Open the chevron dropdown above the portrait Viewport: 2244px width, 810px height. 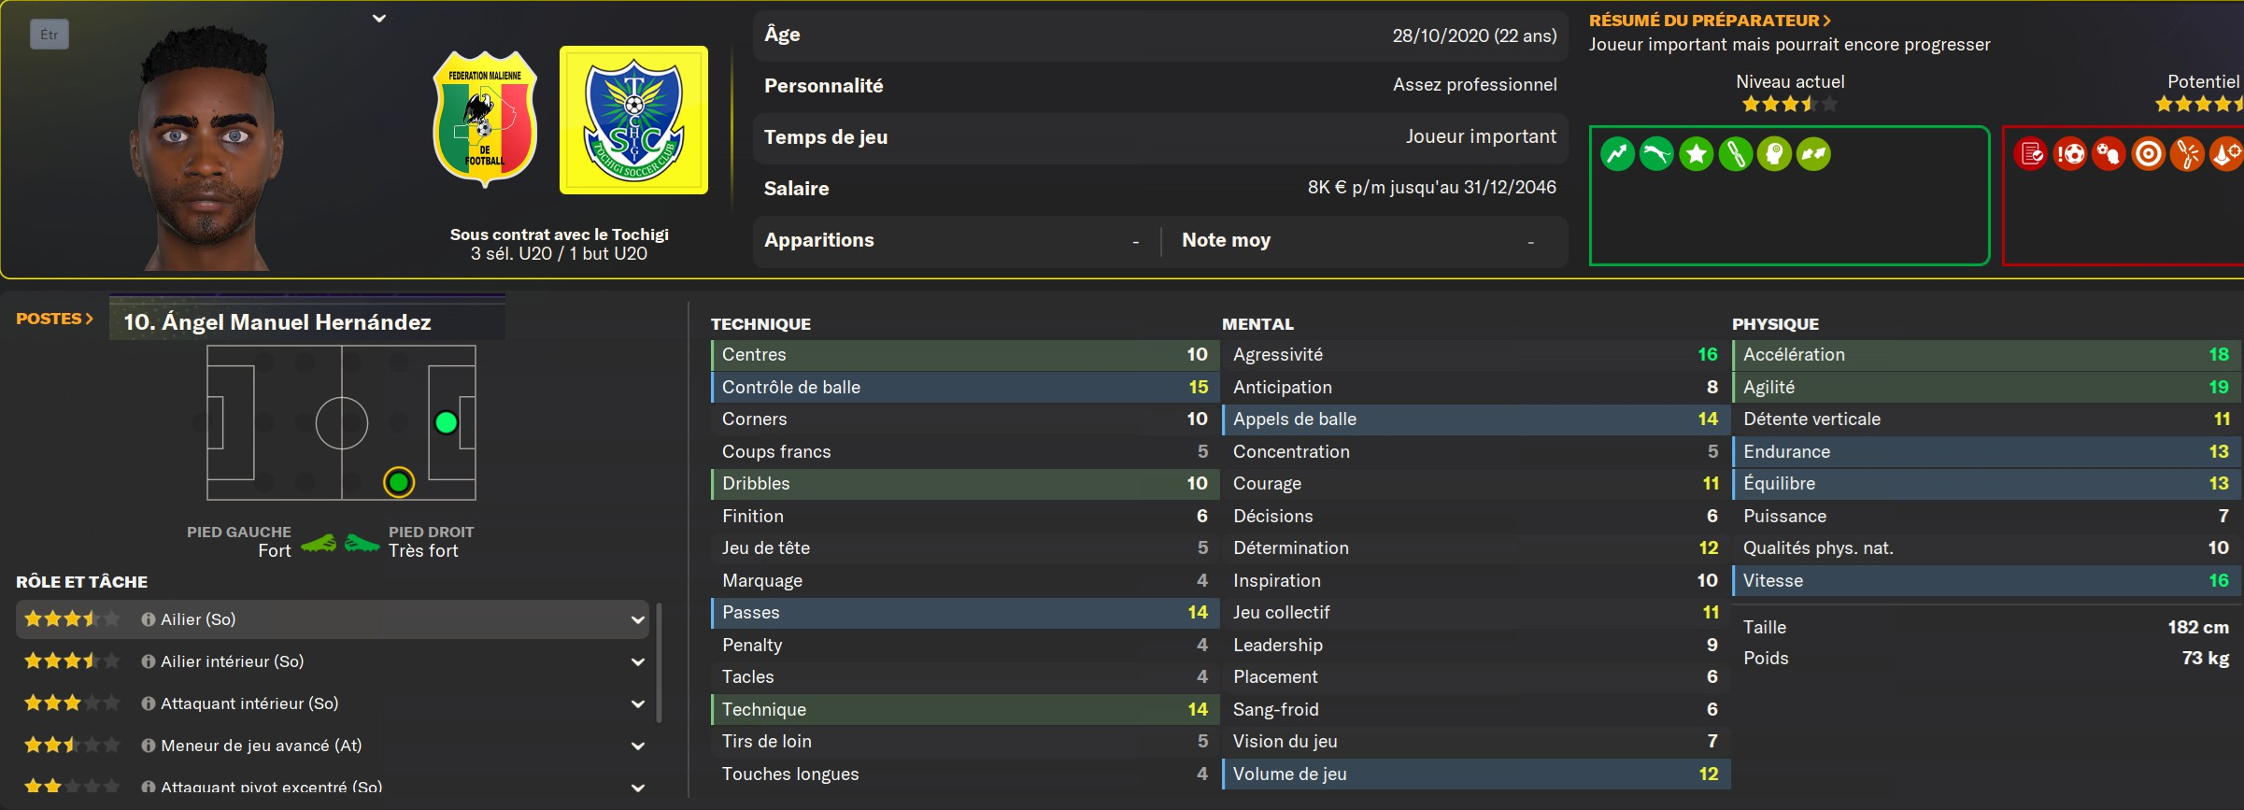click(x=379, y=19)
